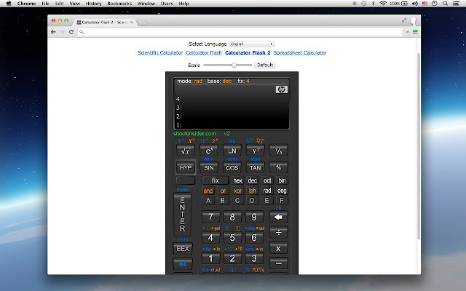Open the History menu
Screen dimensions: 466x291
pyautogui.click(x=93, y=4)
